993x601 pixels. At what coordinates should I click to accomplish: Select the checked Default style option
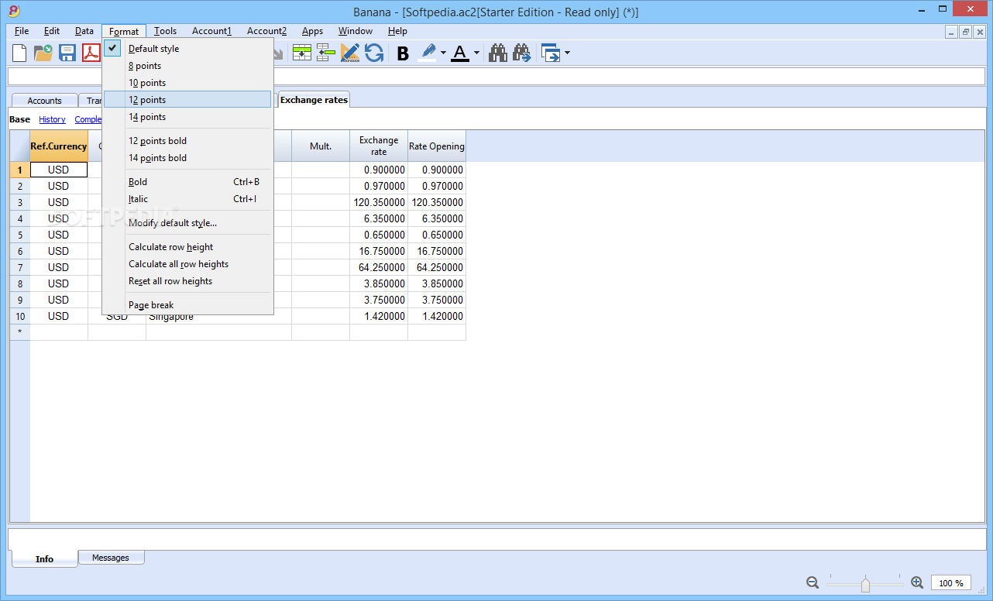(x=188, y=48)
